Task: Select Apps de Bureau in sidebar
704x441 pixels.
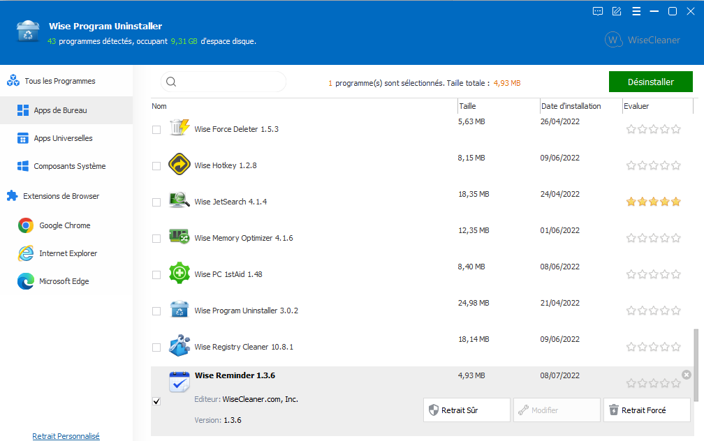Action: click(x=66, y=110)
